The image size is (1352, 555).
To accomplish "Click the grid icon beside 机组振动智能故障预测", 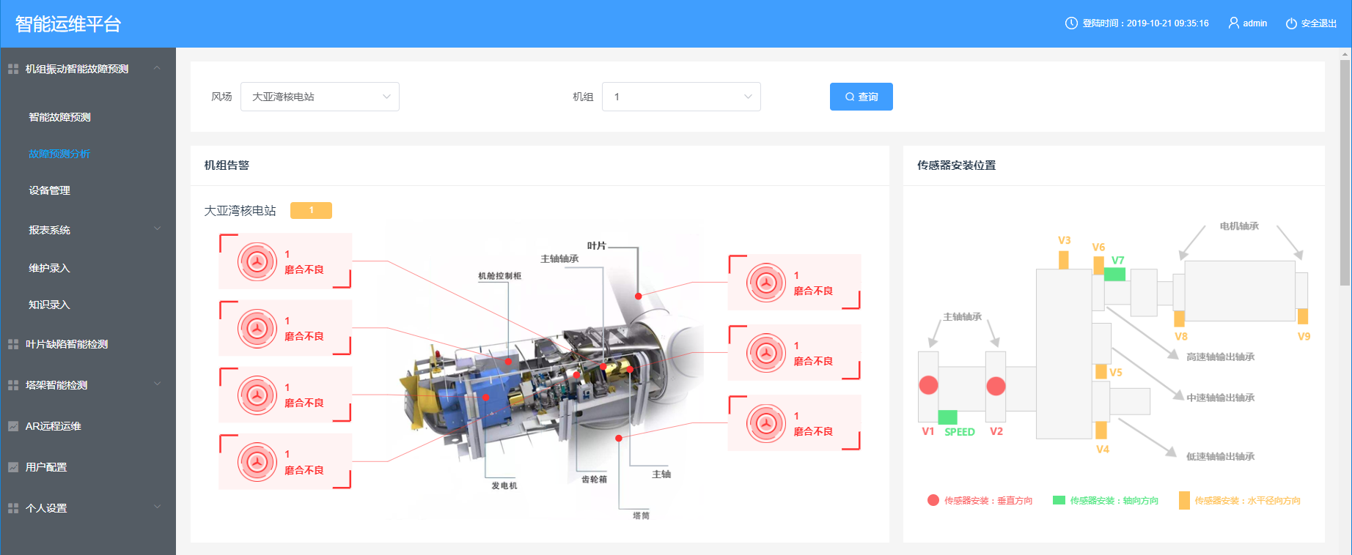I will 13,69.
